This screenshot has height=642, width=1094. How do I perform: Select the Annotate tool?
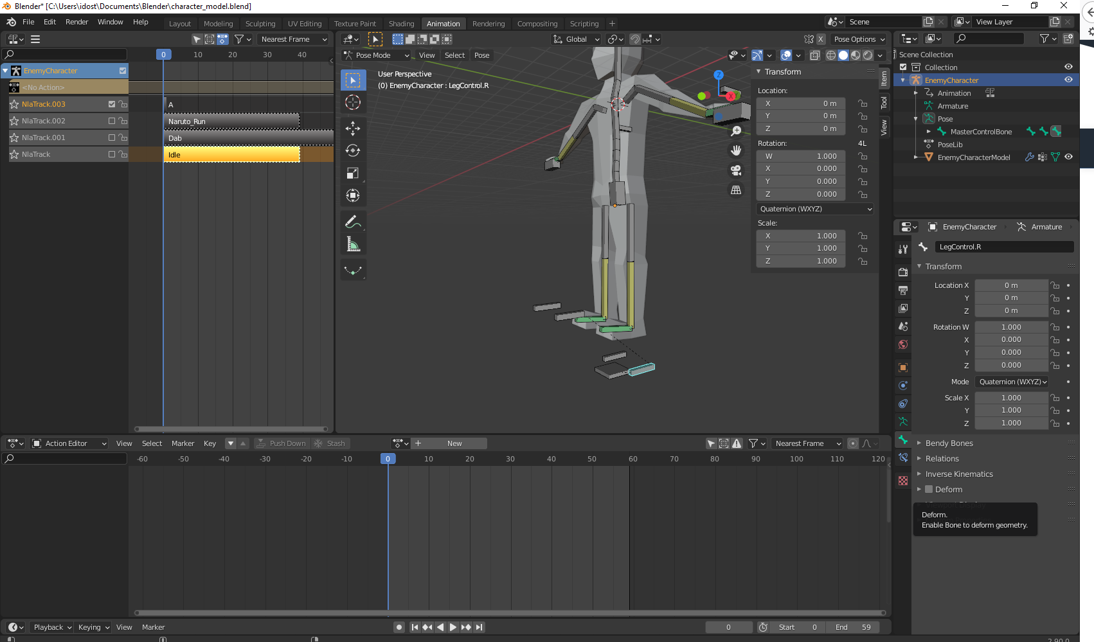(353, 222)
